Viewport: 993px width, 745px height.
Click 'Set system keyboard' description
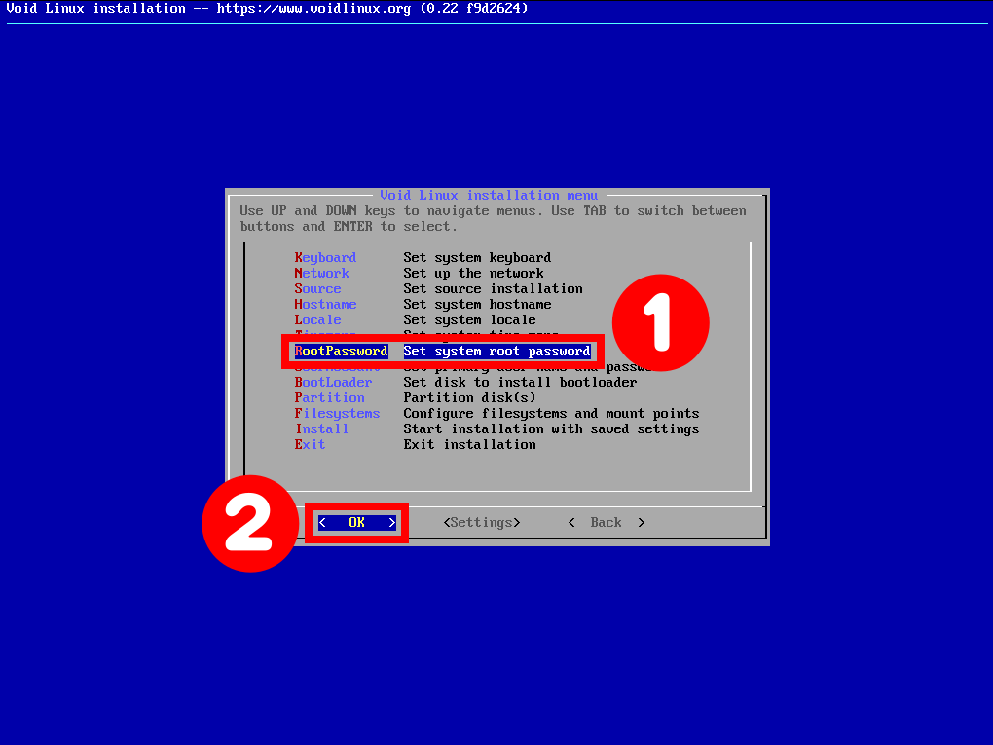[477, 258]
